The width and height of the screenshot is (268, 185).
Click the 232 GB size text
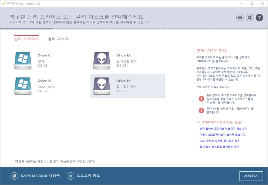tap(43, 66)
